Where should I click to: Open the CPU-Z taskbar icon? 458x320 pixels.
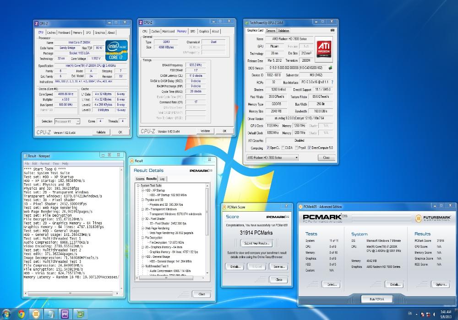pos(65,314)
